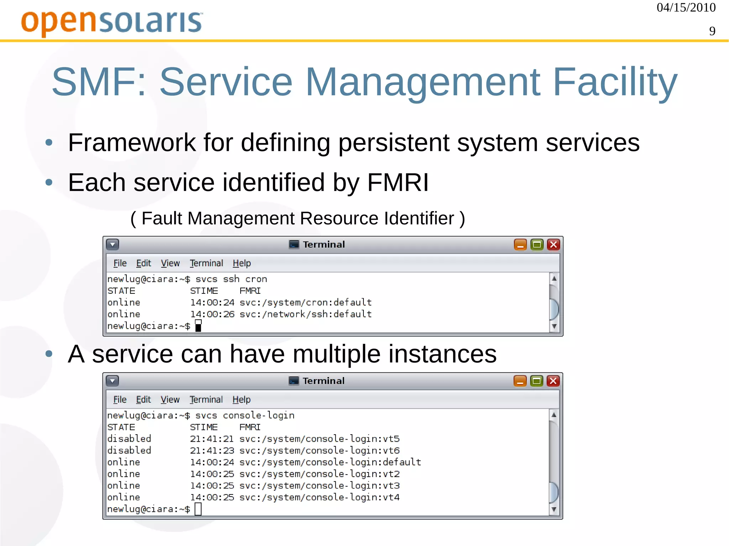Image resolution: width=729 pixels, height=546 pixels.
Task: Click the prompt cursor in upper Terminal
Action: [198, 326]
